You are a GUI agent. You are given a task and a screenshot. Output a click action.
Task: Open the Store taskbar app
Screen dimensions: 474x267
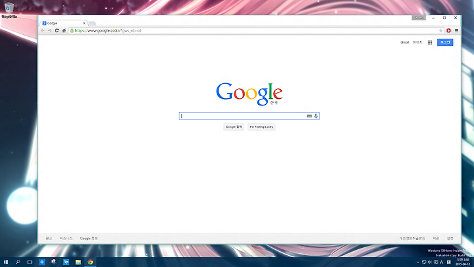[66, 262]
